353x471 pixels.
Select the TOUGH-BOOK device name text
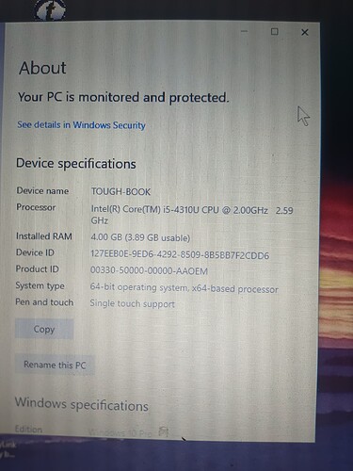point(120,191)
